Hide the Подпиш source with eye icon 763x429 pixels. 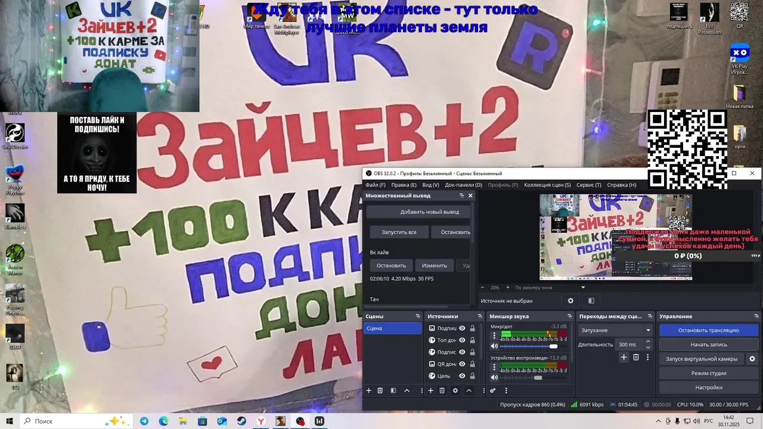(462, 328)
